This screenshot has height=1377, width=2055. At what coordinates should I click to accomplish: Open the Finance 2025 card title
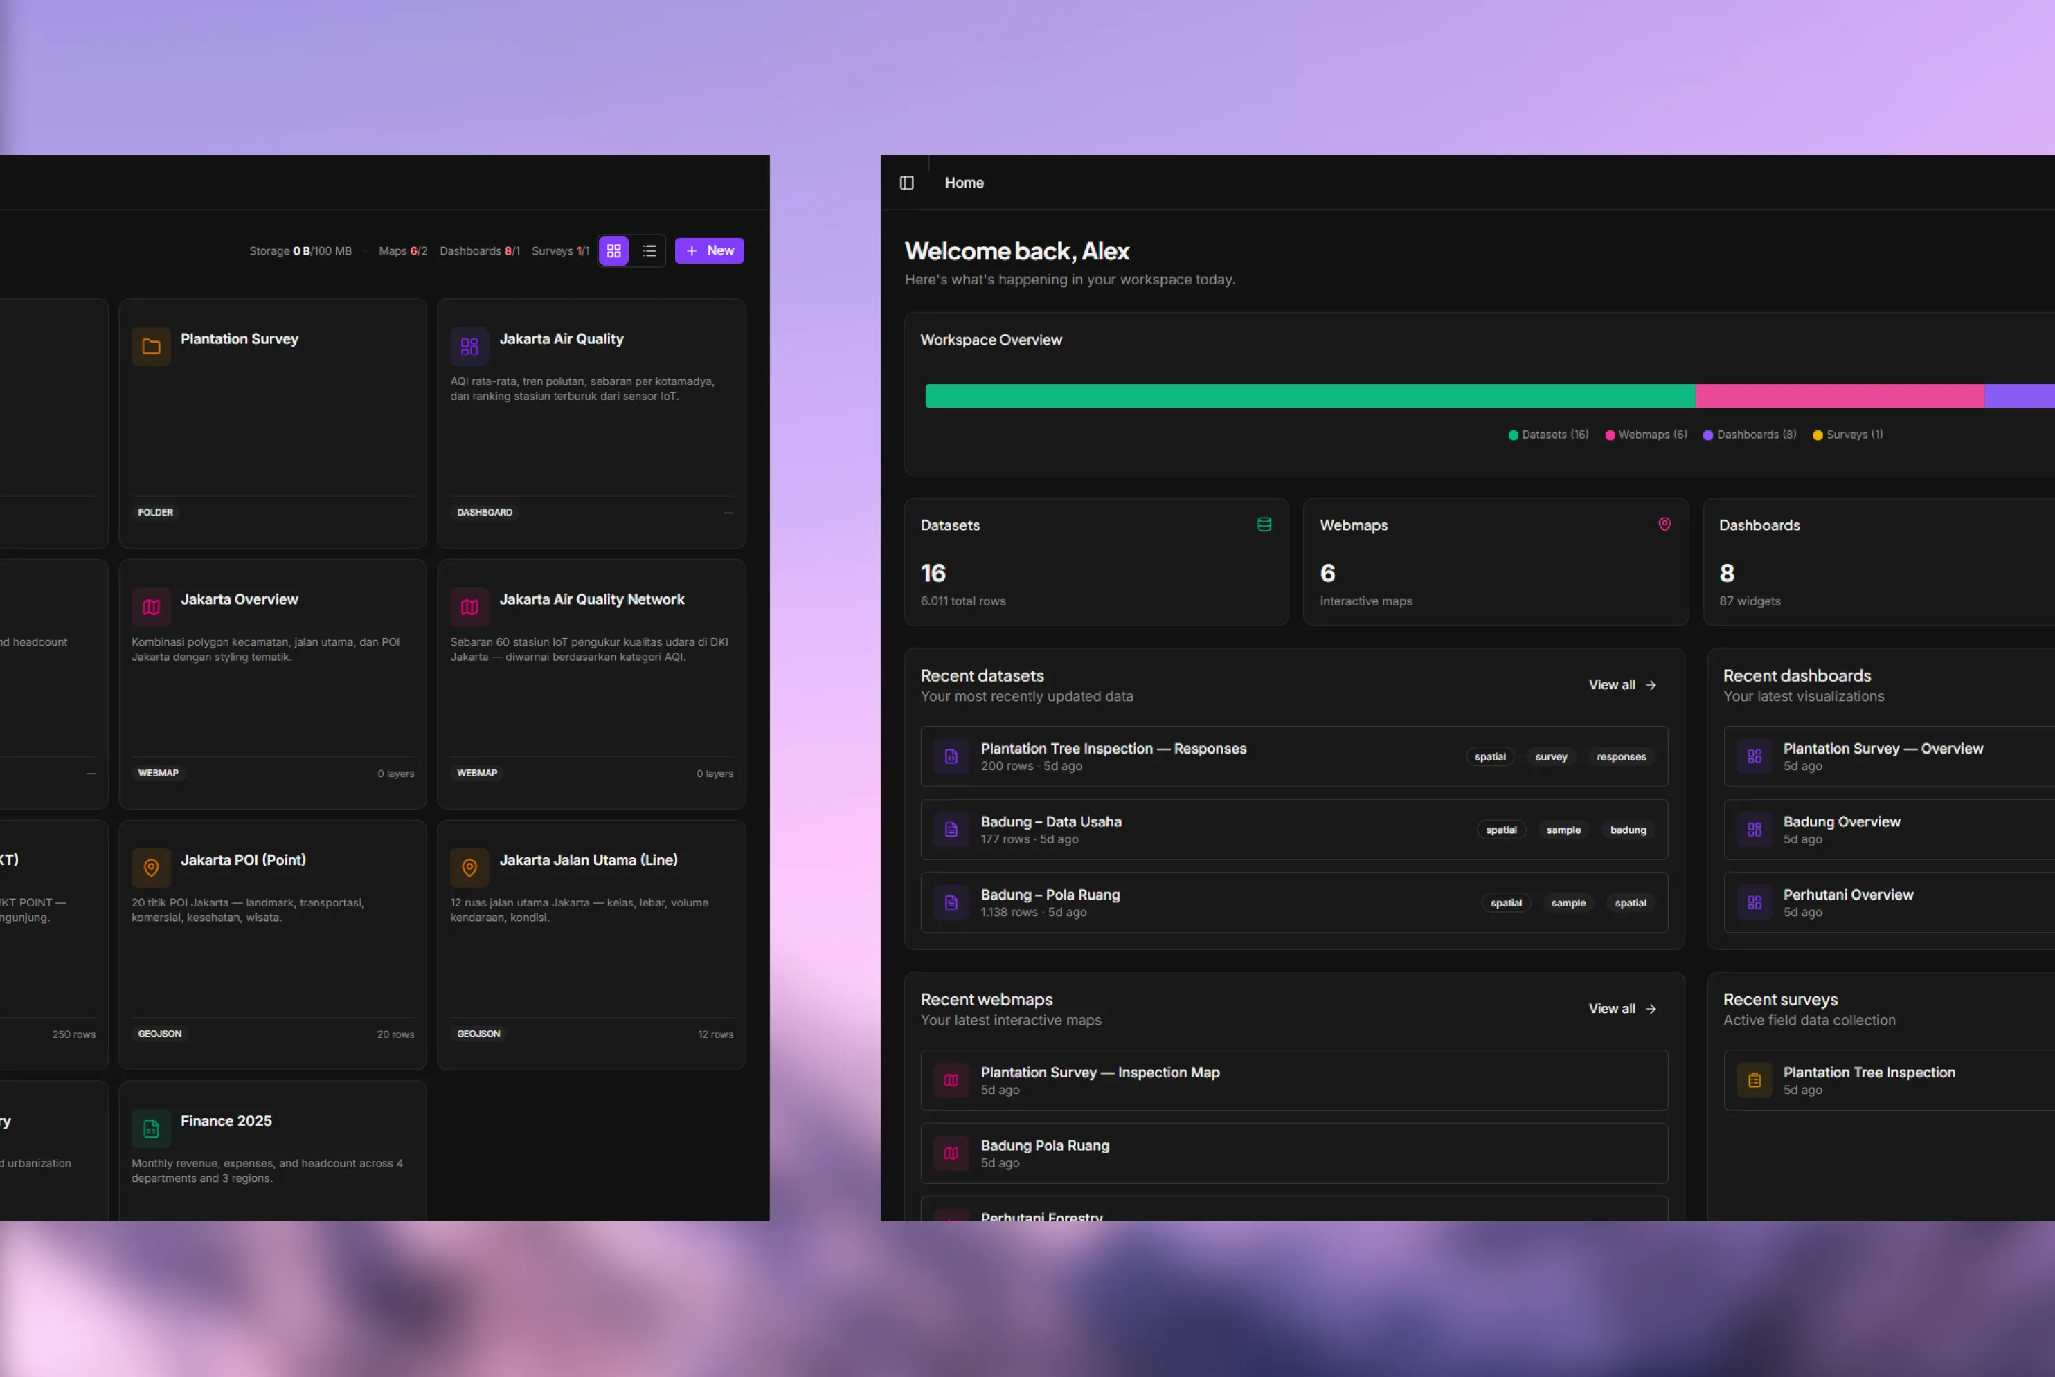[x=226, y=1122]
